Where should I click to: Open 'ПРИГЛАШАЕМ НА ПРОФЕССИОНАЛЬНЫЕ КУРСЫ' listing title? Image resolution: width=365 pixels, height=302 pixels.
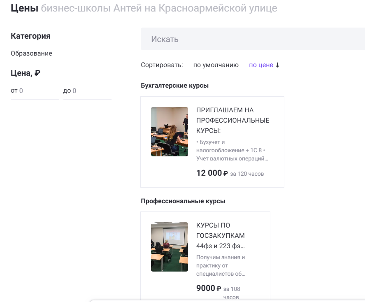click(x=232, y=121)
